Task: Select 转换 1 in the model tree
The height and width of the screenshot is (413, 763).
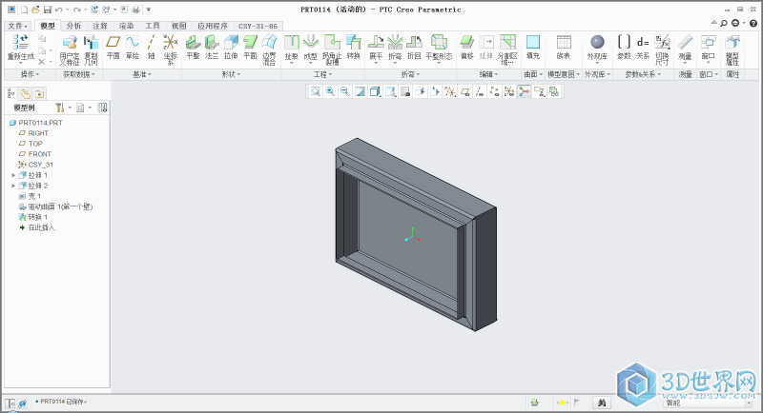Action: pyautogui.click(x=32, y=217)
